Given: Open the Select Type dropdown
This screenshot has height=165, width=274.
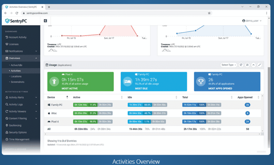Looking at the screenshot, I should click(229, 65).
